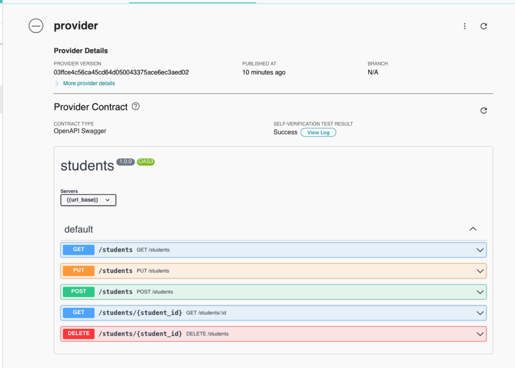Open the Servers {{url_base}} dropdown
This screenshot has width=515, height=368.
tap(88, 200)
